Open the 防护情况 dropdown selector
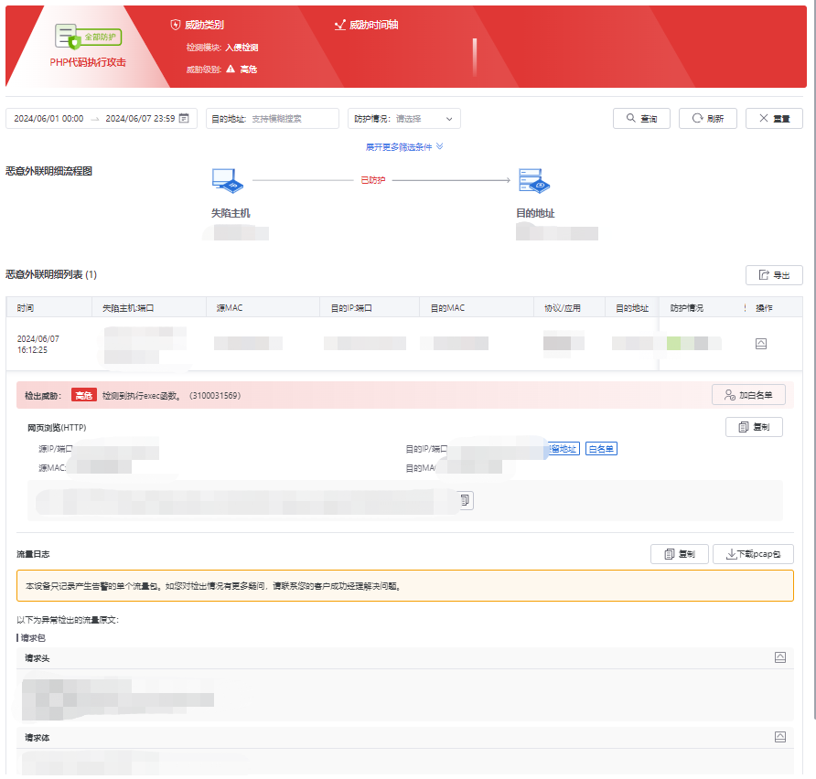Image resolution: width=816 pixels, height=779 pixels. (x=403, y=119)
